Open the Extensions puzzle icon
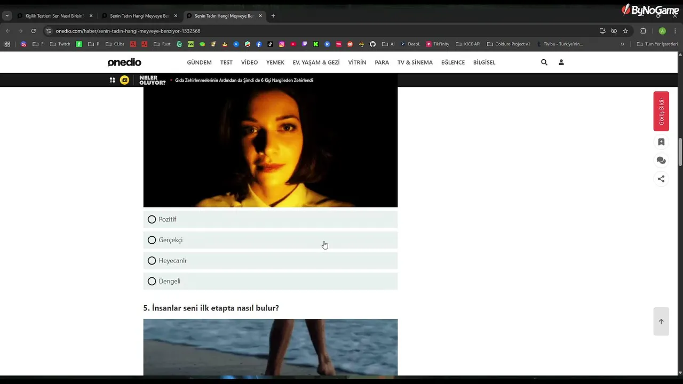Viewport: 683px width, 384px height. click(643, 31)
